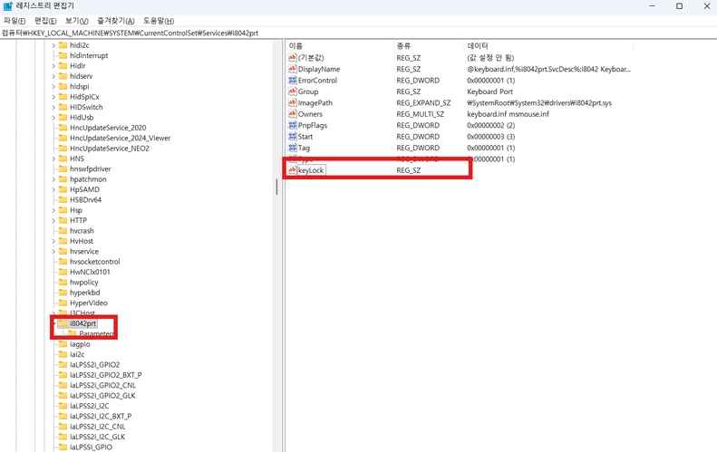Click the hpatchmon folder icon

[x=63, y=179]
